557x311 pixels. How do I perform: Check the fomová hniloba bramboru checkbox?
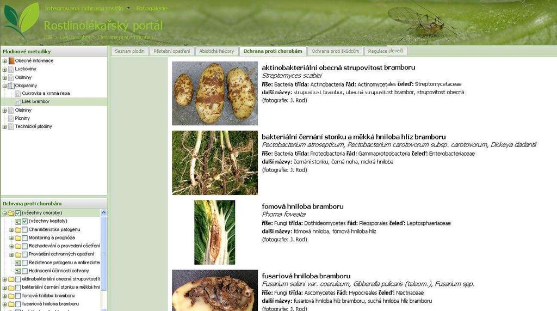[18, 296]
